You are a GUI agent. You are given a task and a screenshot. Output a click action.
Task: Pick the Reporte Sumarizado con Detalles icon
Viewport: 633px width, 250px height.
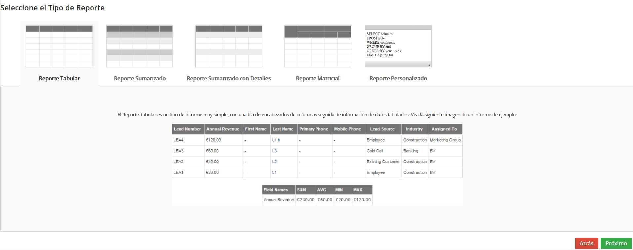coord(229,47)
